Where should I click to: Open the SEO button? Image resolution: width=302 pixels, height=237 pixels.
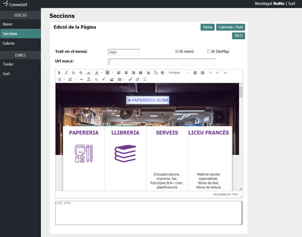point(238,36)
